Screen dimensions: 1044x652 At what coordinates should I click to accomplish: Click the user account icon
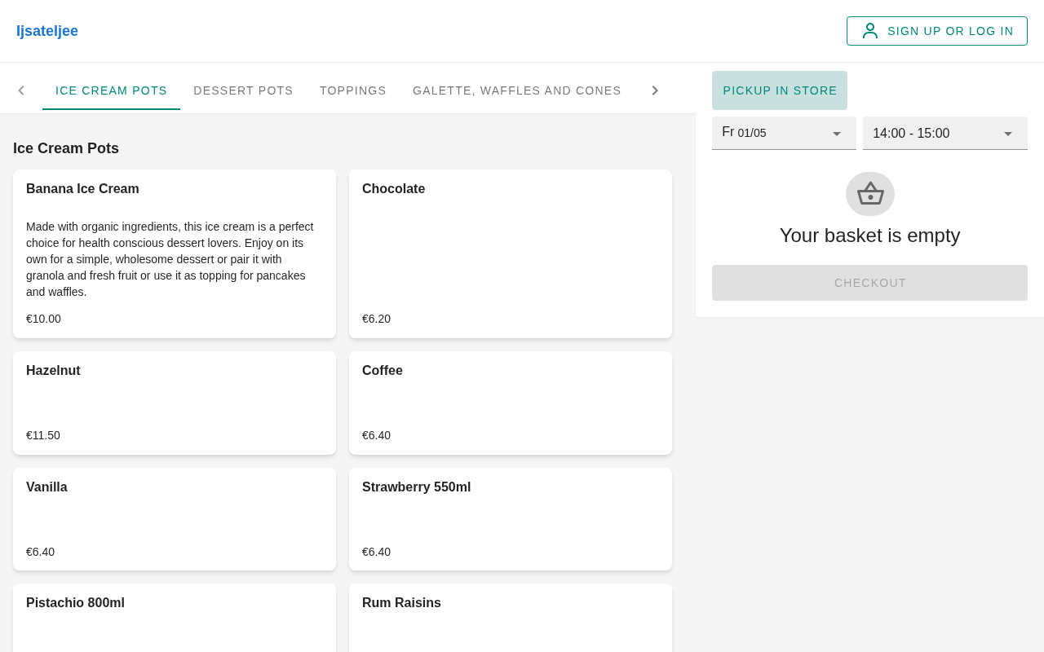coord(870,31)
